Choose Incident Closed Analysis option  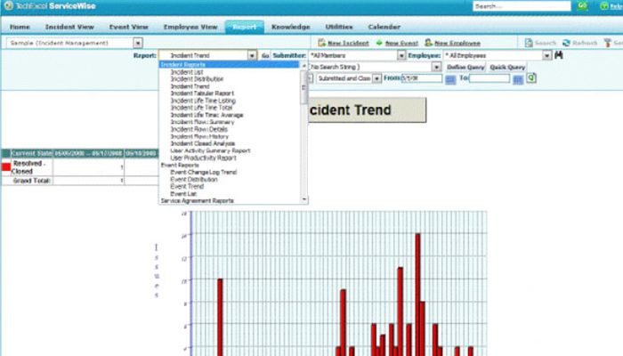click(x=203, y=143)
